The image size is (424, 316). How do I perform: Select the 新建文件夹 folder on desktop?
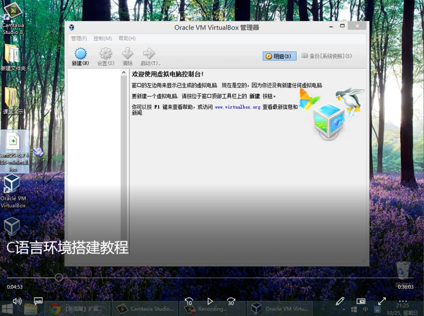coord(13,57)
